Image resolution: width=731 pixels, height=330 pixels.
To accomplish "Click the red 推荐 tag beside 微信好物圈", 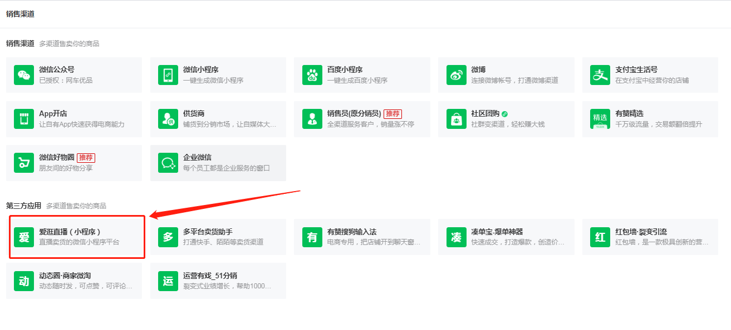I will (x=86, y=158).
